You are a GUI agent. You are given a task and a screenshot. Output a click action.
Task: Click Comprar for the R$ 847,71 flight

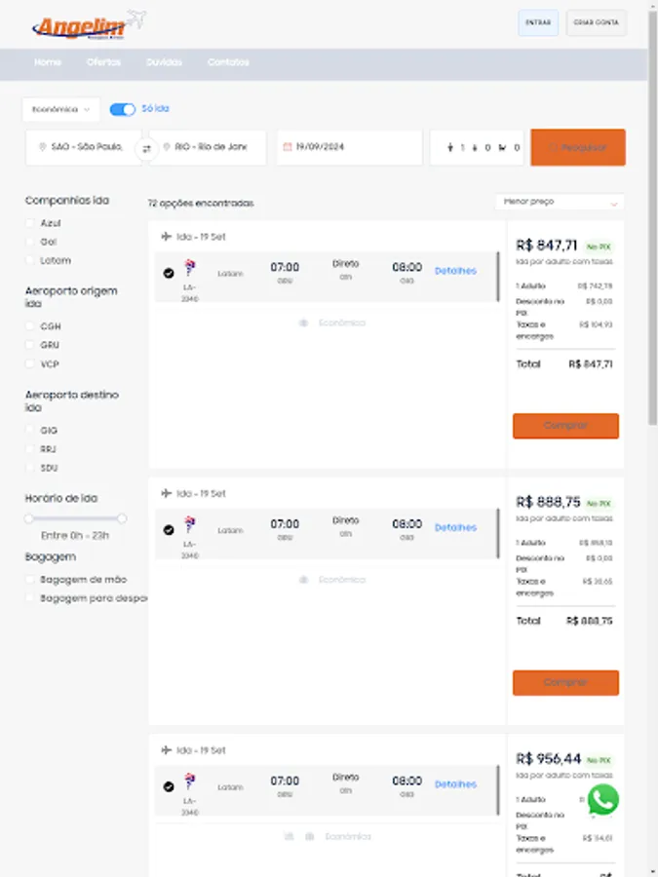(565, 426)
